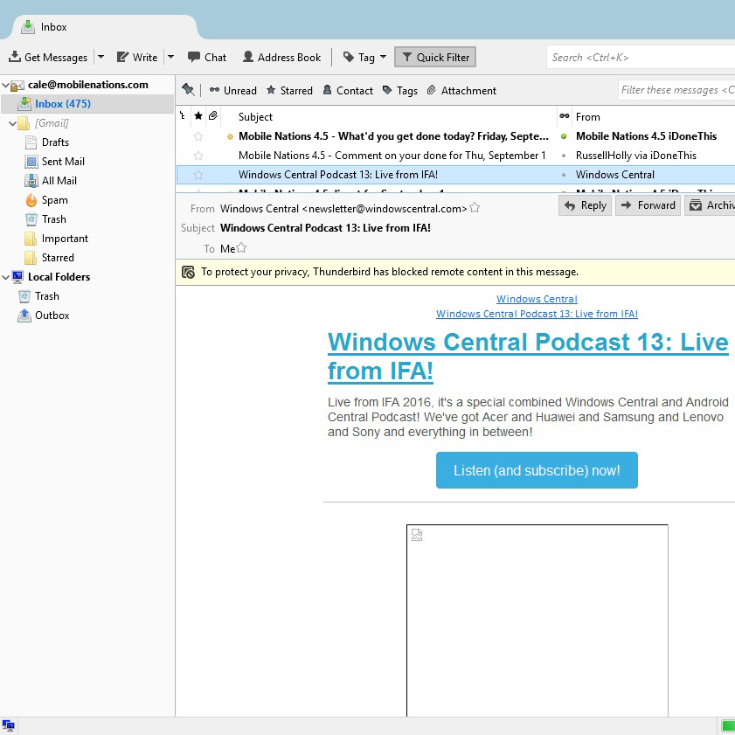The image size is (735, 735).
Task: Filter messages by Contact
Action: click(x=348, y=90)
